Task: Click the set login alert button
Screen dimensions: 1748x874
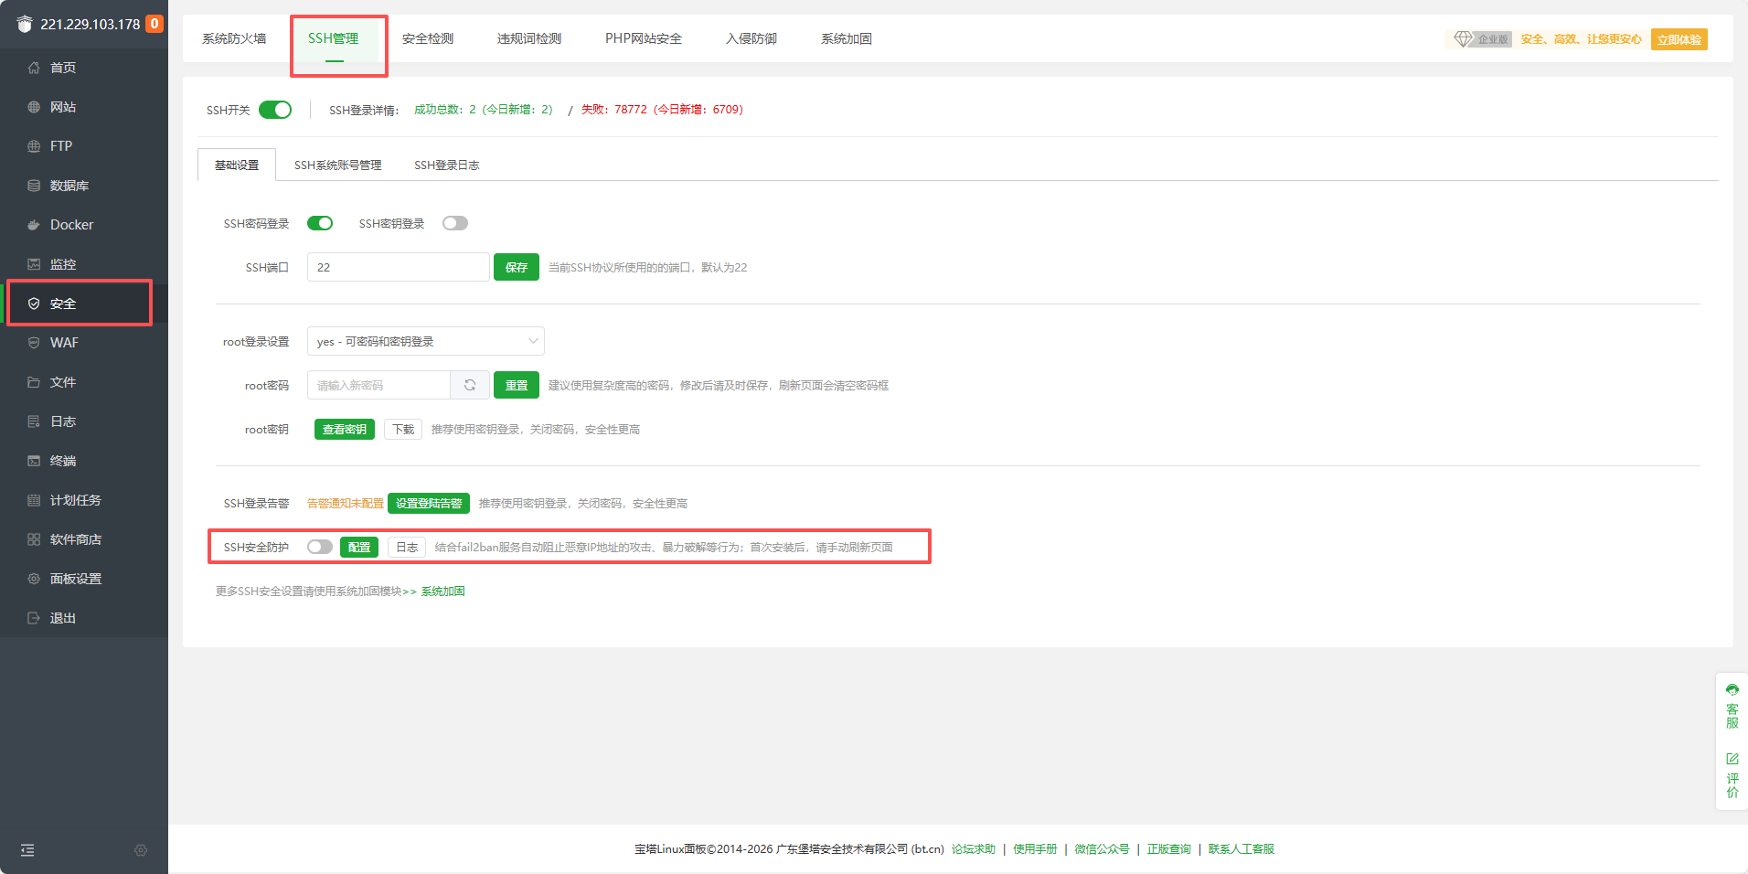Action: [429, 504]
